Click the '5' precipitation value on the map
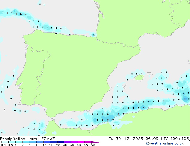Viewport: 190px width, 146px height. (x=144, y=107)
